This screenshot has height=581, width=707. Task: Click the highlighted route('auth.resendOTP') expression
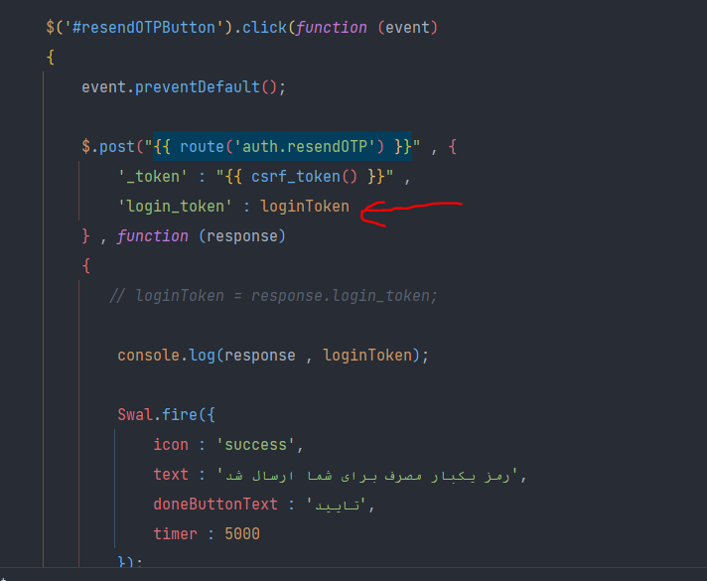(x=282, y=147)
